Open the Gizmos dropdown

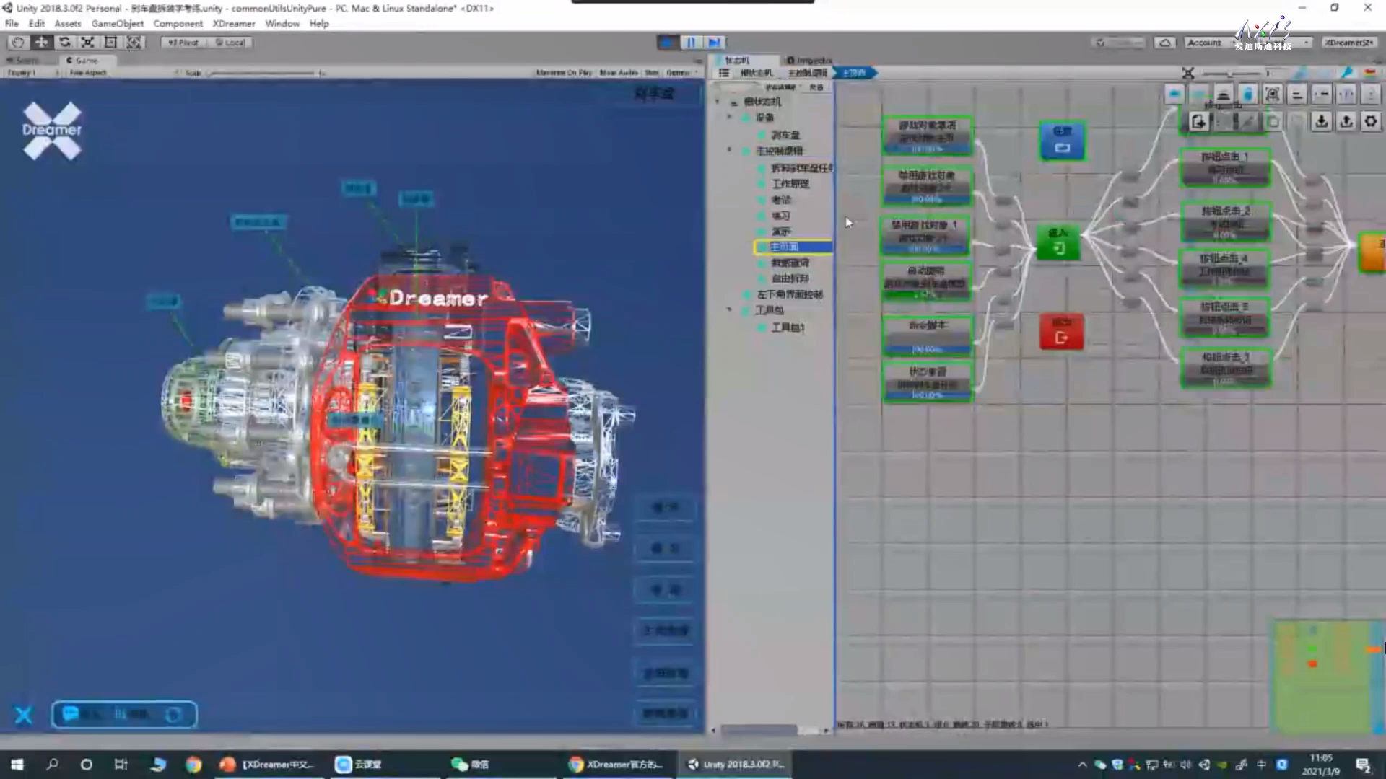tap(681, 73)
